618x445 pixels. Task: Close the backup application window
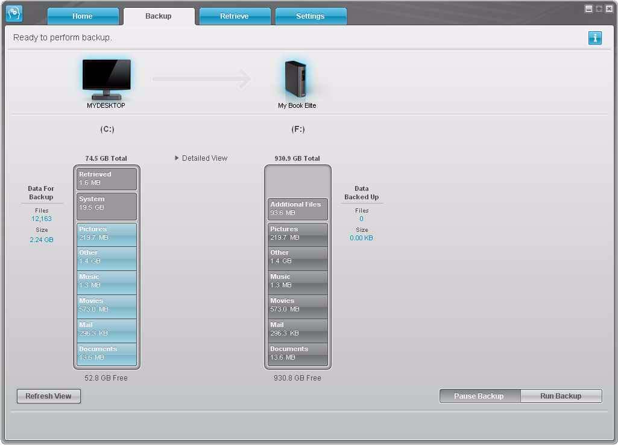[609, 8]
